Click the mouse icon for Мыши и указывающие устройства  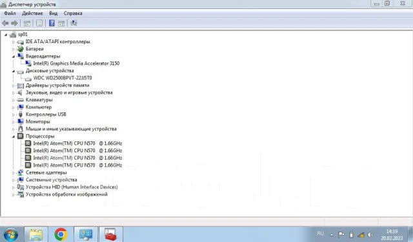[x=20, y=129]
